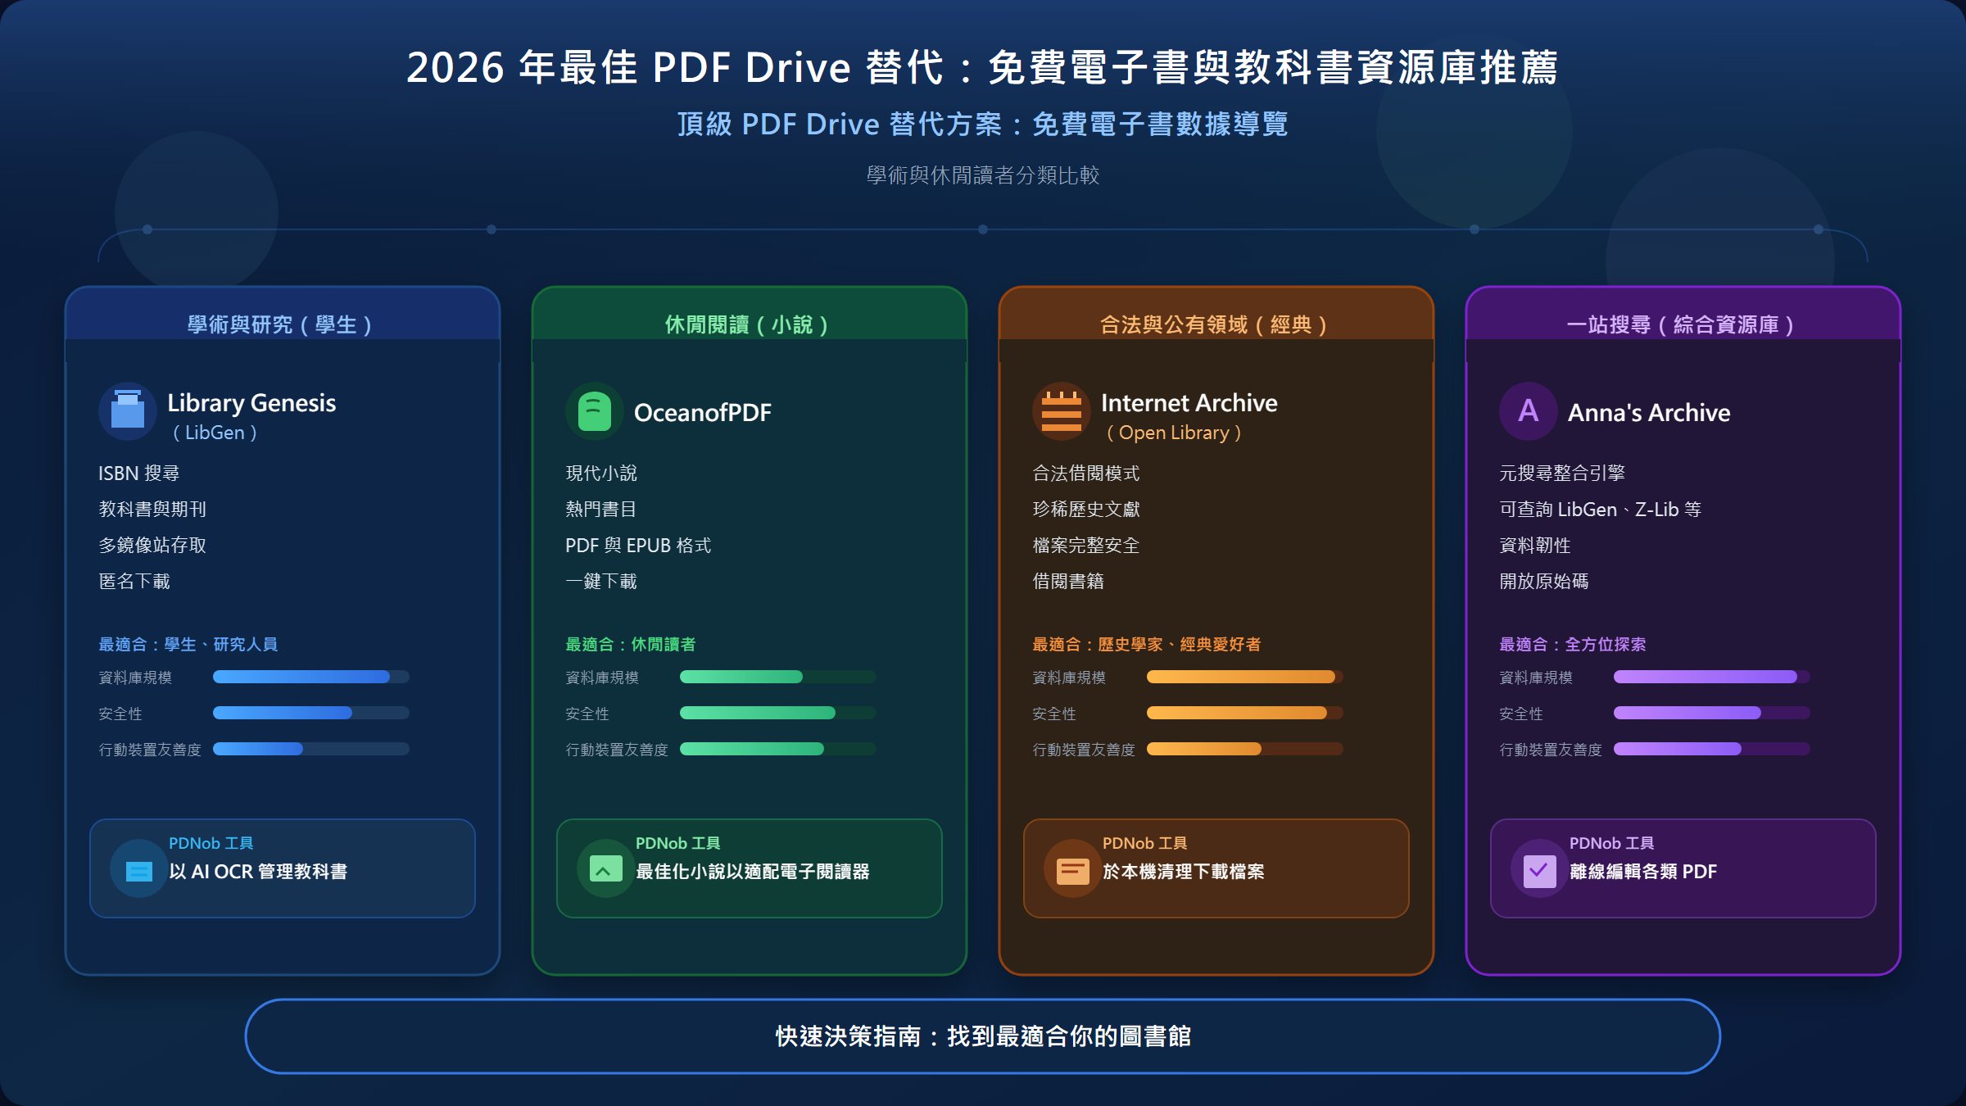1966x1106 pixels.
Task: Click the 一鍵下載 feature text
Action: [601, 582]
